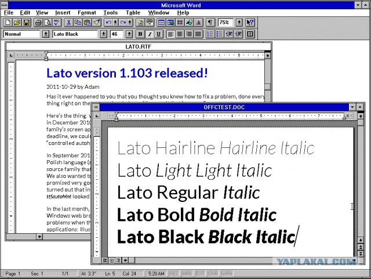Click the Increase Indent icon
The width and height of the screenshot is (371, 279).
coord(238,34)
